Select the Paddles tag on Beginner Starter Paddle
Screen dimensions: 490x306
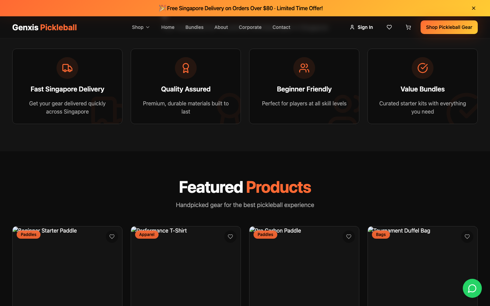coord(29,235)
